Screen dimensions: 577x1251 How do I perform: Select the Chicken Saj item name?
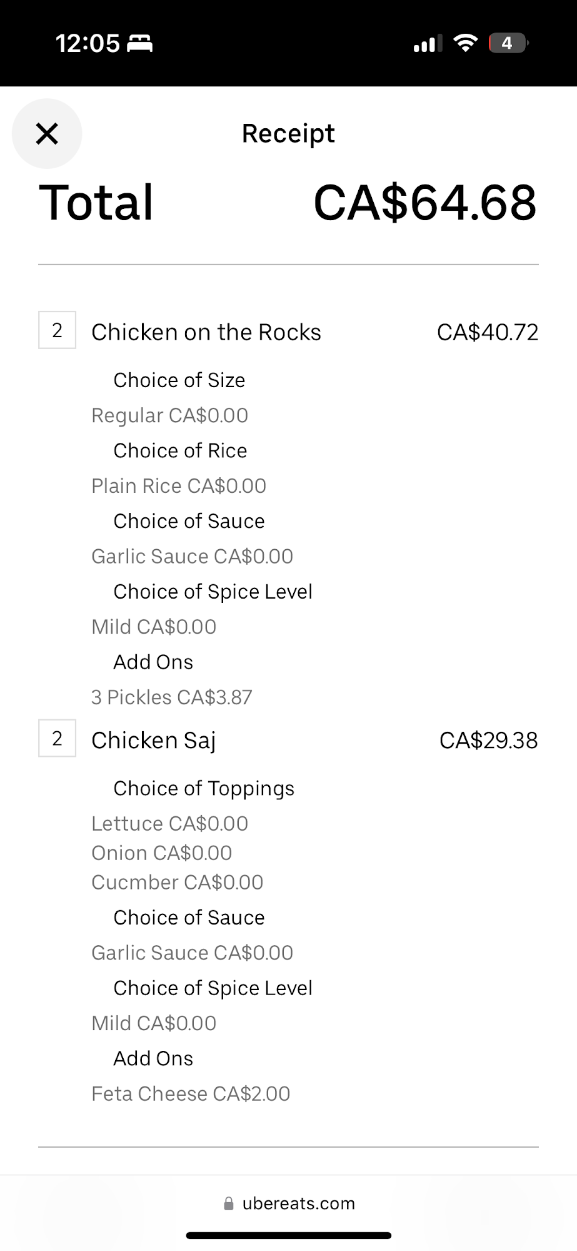pos(153,741)
